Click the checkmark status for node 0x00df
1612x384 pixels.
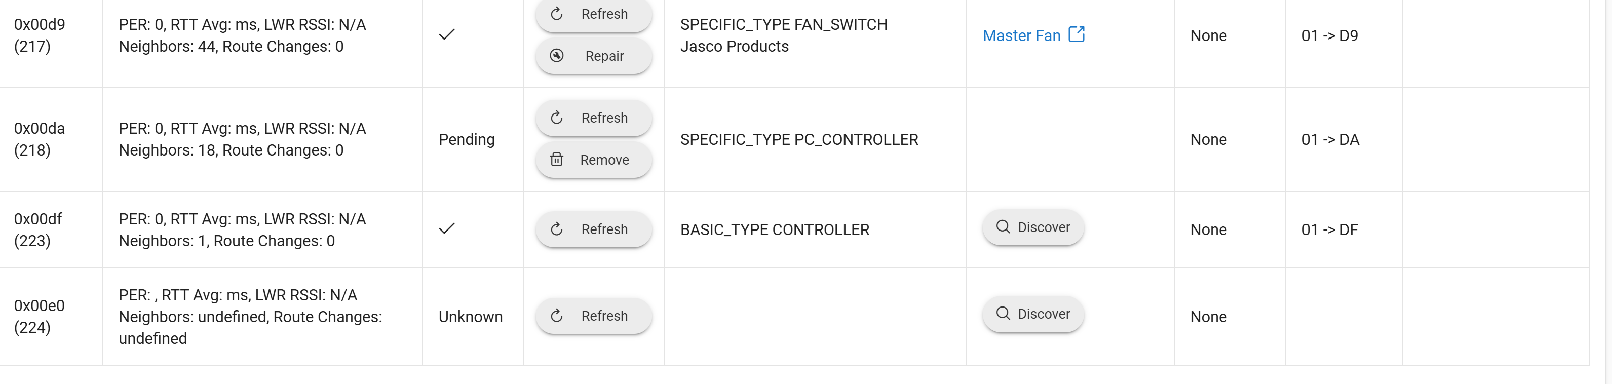coord(447,229)
